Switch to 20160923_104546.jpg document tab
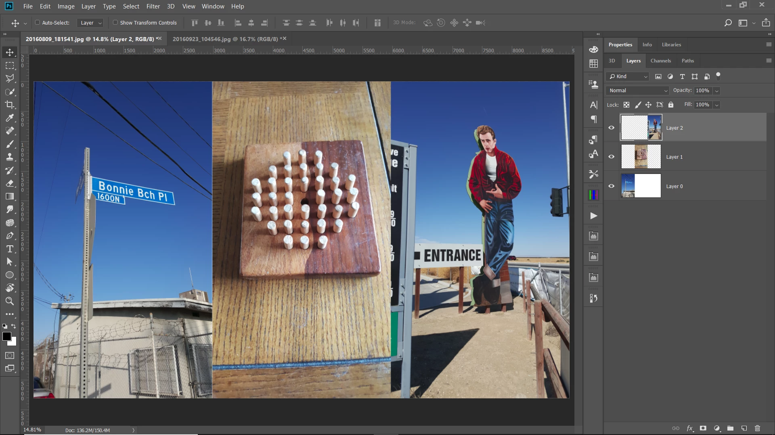This screenshot has width=775, height=435. pyautogui.click(x=225, y=39)
